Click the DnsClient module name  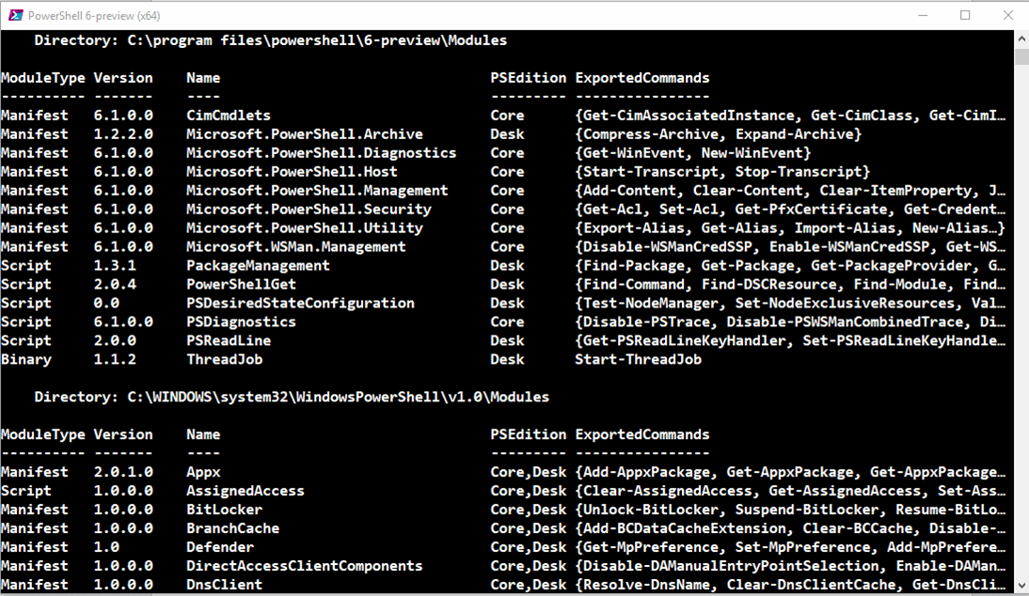224,586
